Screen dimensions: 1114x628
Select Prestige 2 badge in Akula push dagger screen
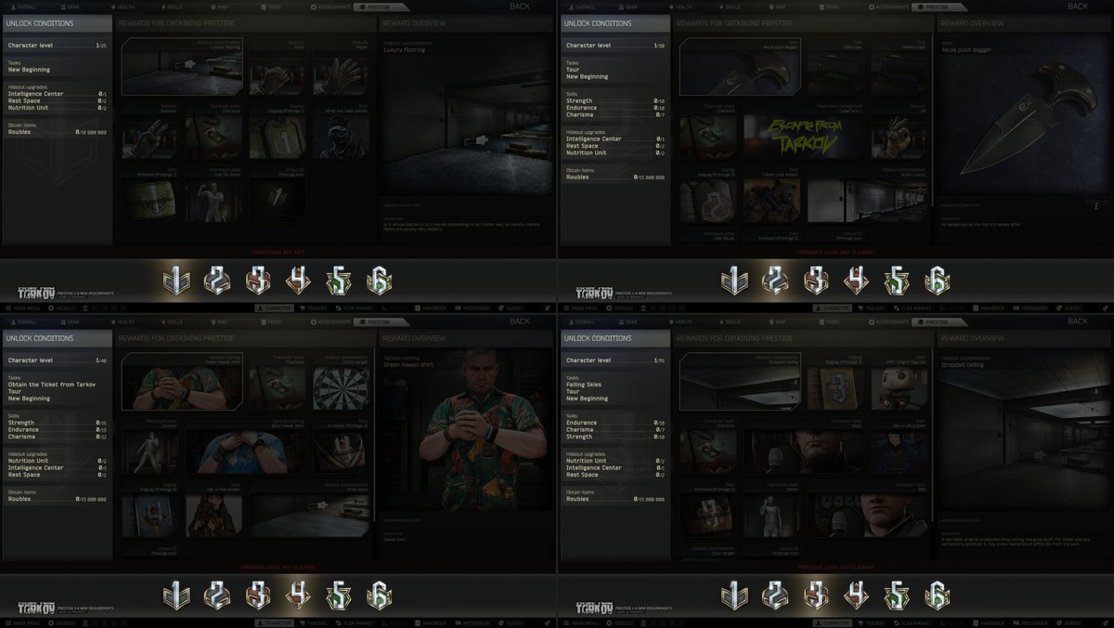click(x=776, y=279)
